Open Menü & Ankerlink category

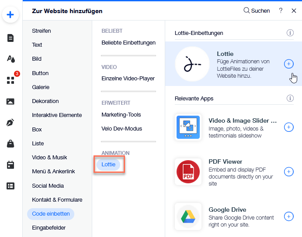coord(53,172)
